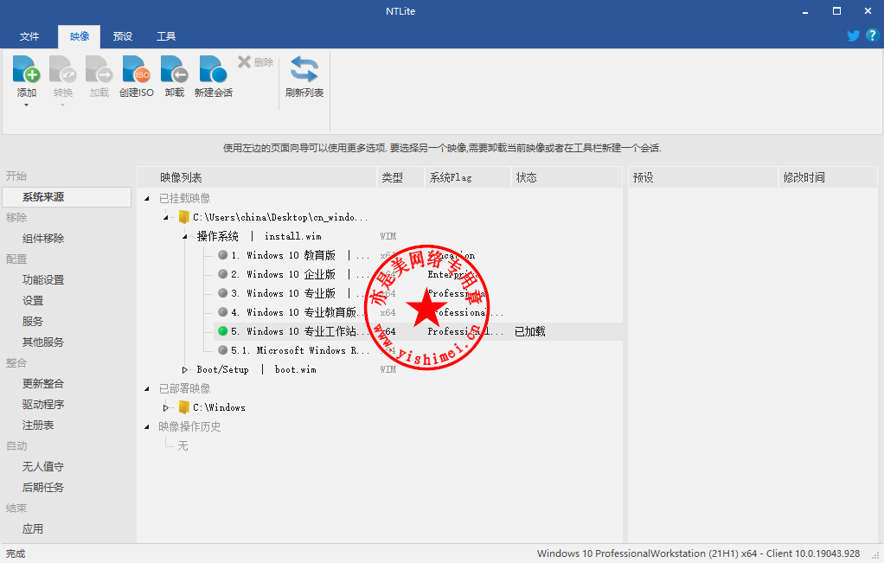
Task: Click the folder icon of C:\Users\china\Desktop path
Action: (x=183, y=217)
